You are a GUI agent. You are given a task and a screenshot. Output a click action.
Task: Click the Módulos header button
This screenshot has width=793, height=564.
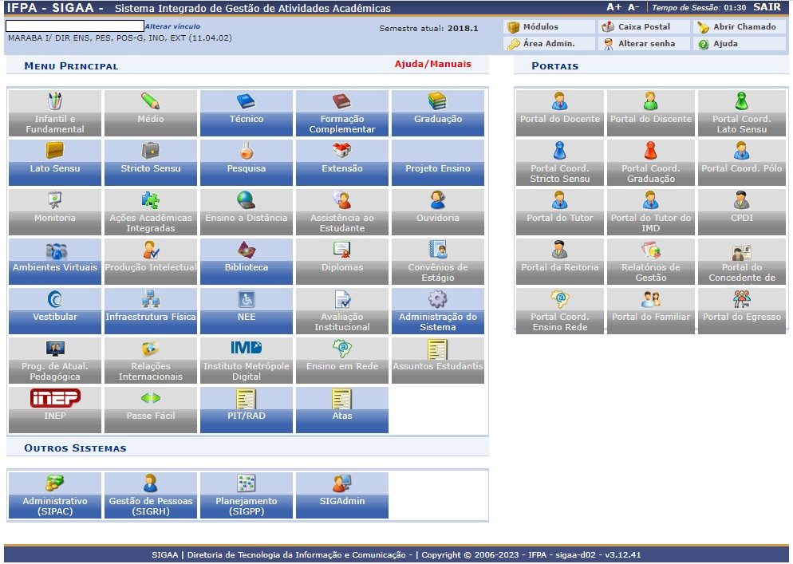tap(549, 27)
